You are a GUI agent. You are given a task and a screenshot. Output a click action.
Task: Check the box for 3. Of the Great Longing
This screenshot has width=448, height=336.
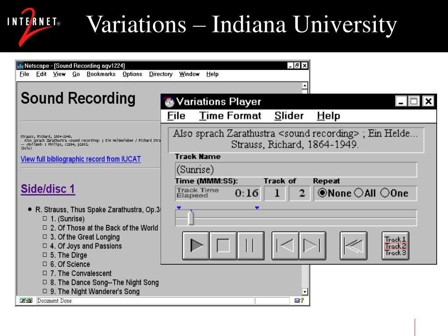tap(45, 237)
